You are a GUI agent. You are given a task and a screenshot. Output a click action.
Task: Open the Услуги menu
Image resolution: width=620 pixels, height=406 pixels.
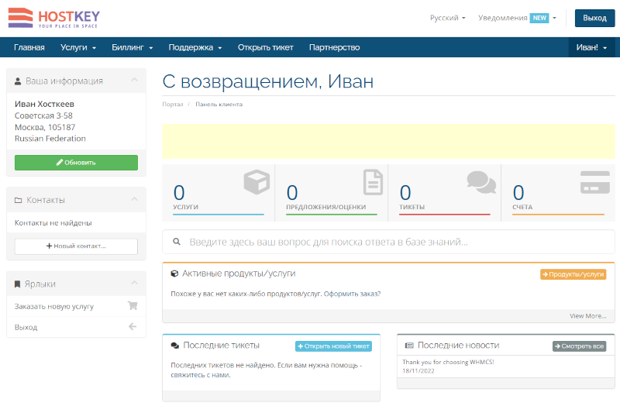pos(77,47)
